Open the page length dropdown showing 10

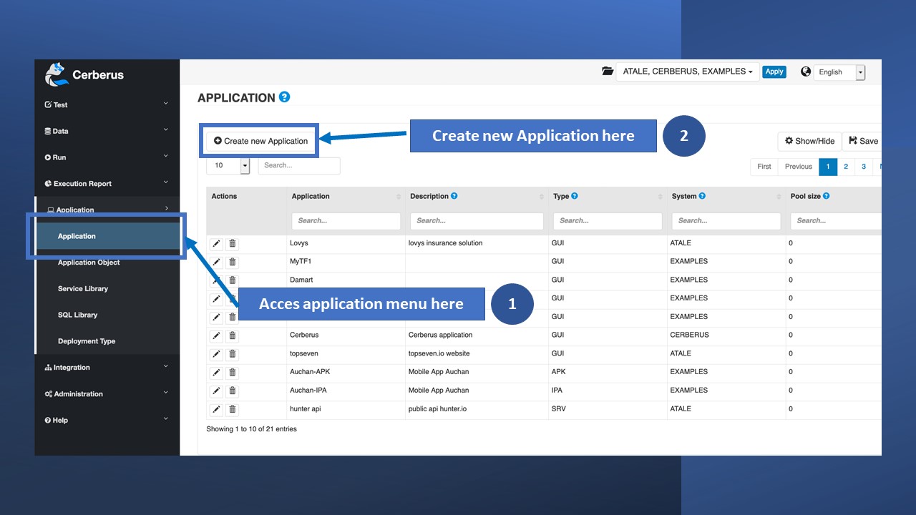click(x=228, y=165)
